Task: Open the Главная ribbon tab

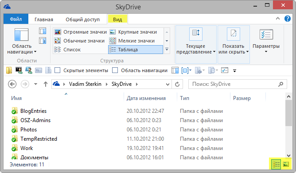Action: (44, 19)
